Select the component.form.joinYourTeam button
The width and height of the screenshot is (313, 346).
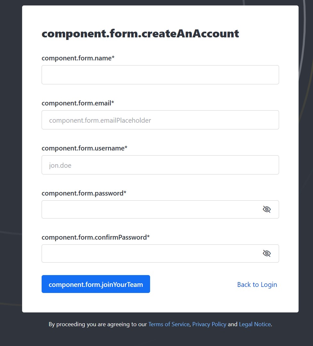[x=96, y=284]
